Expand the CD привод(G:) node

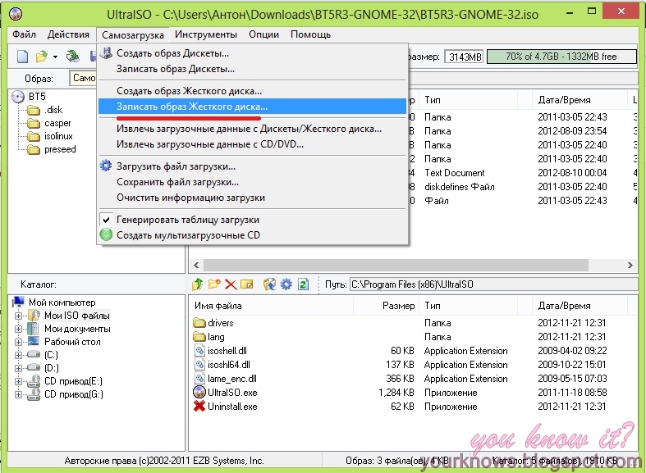(x=18, y=394)
